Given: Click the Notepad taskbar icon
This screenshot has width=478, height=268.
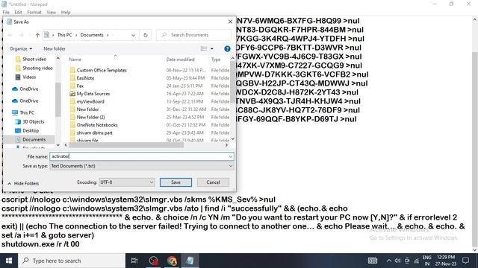Looking at the screenshot, I should 190,261.
